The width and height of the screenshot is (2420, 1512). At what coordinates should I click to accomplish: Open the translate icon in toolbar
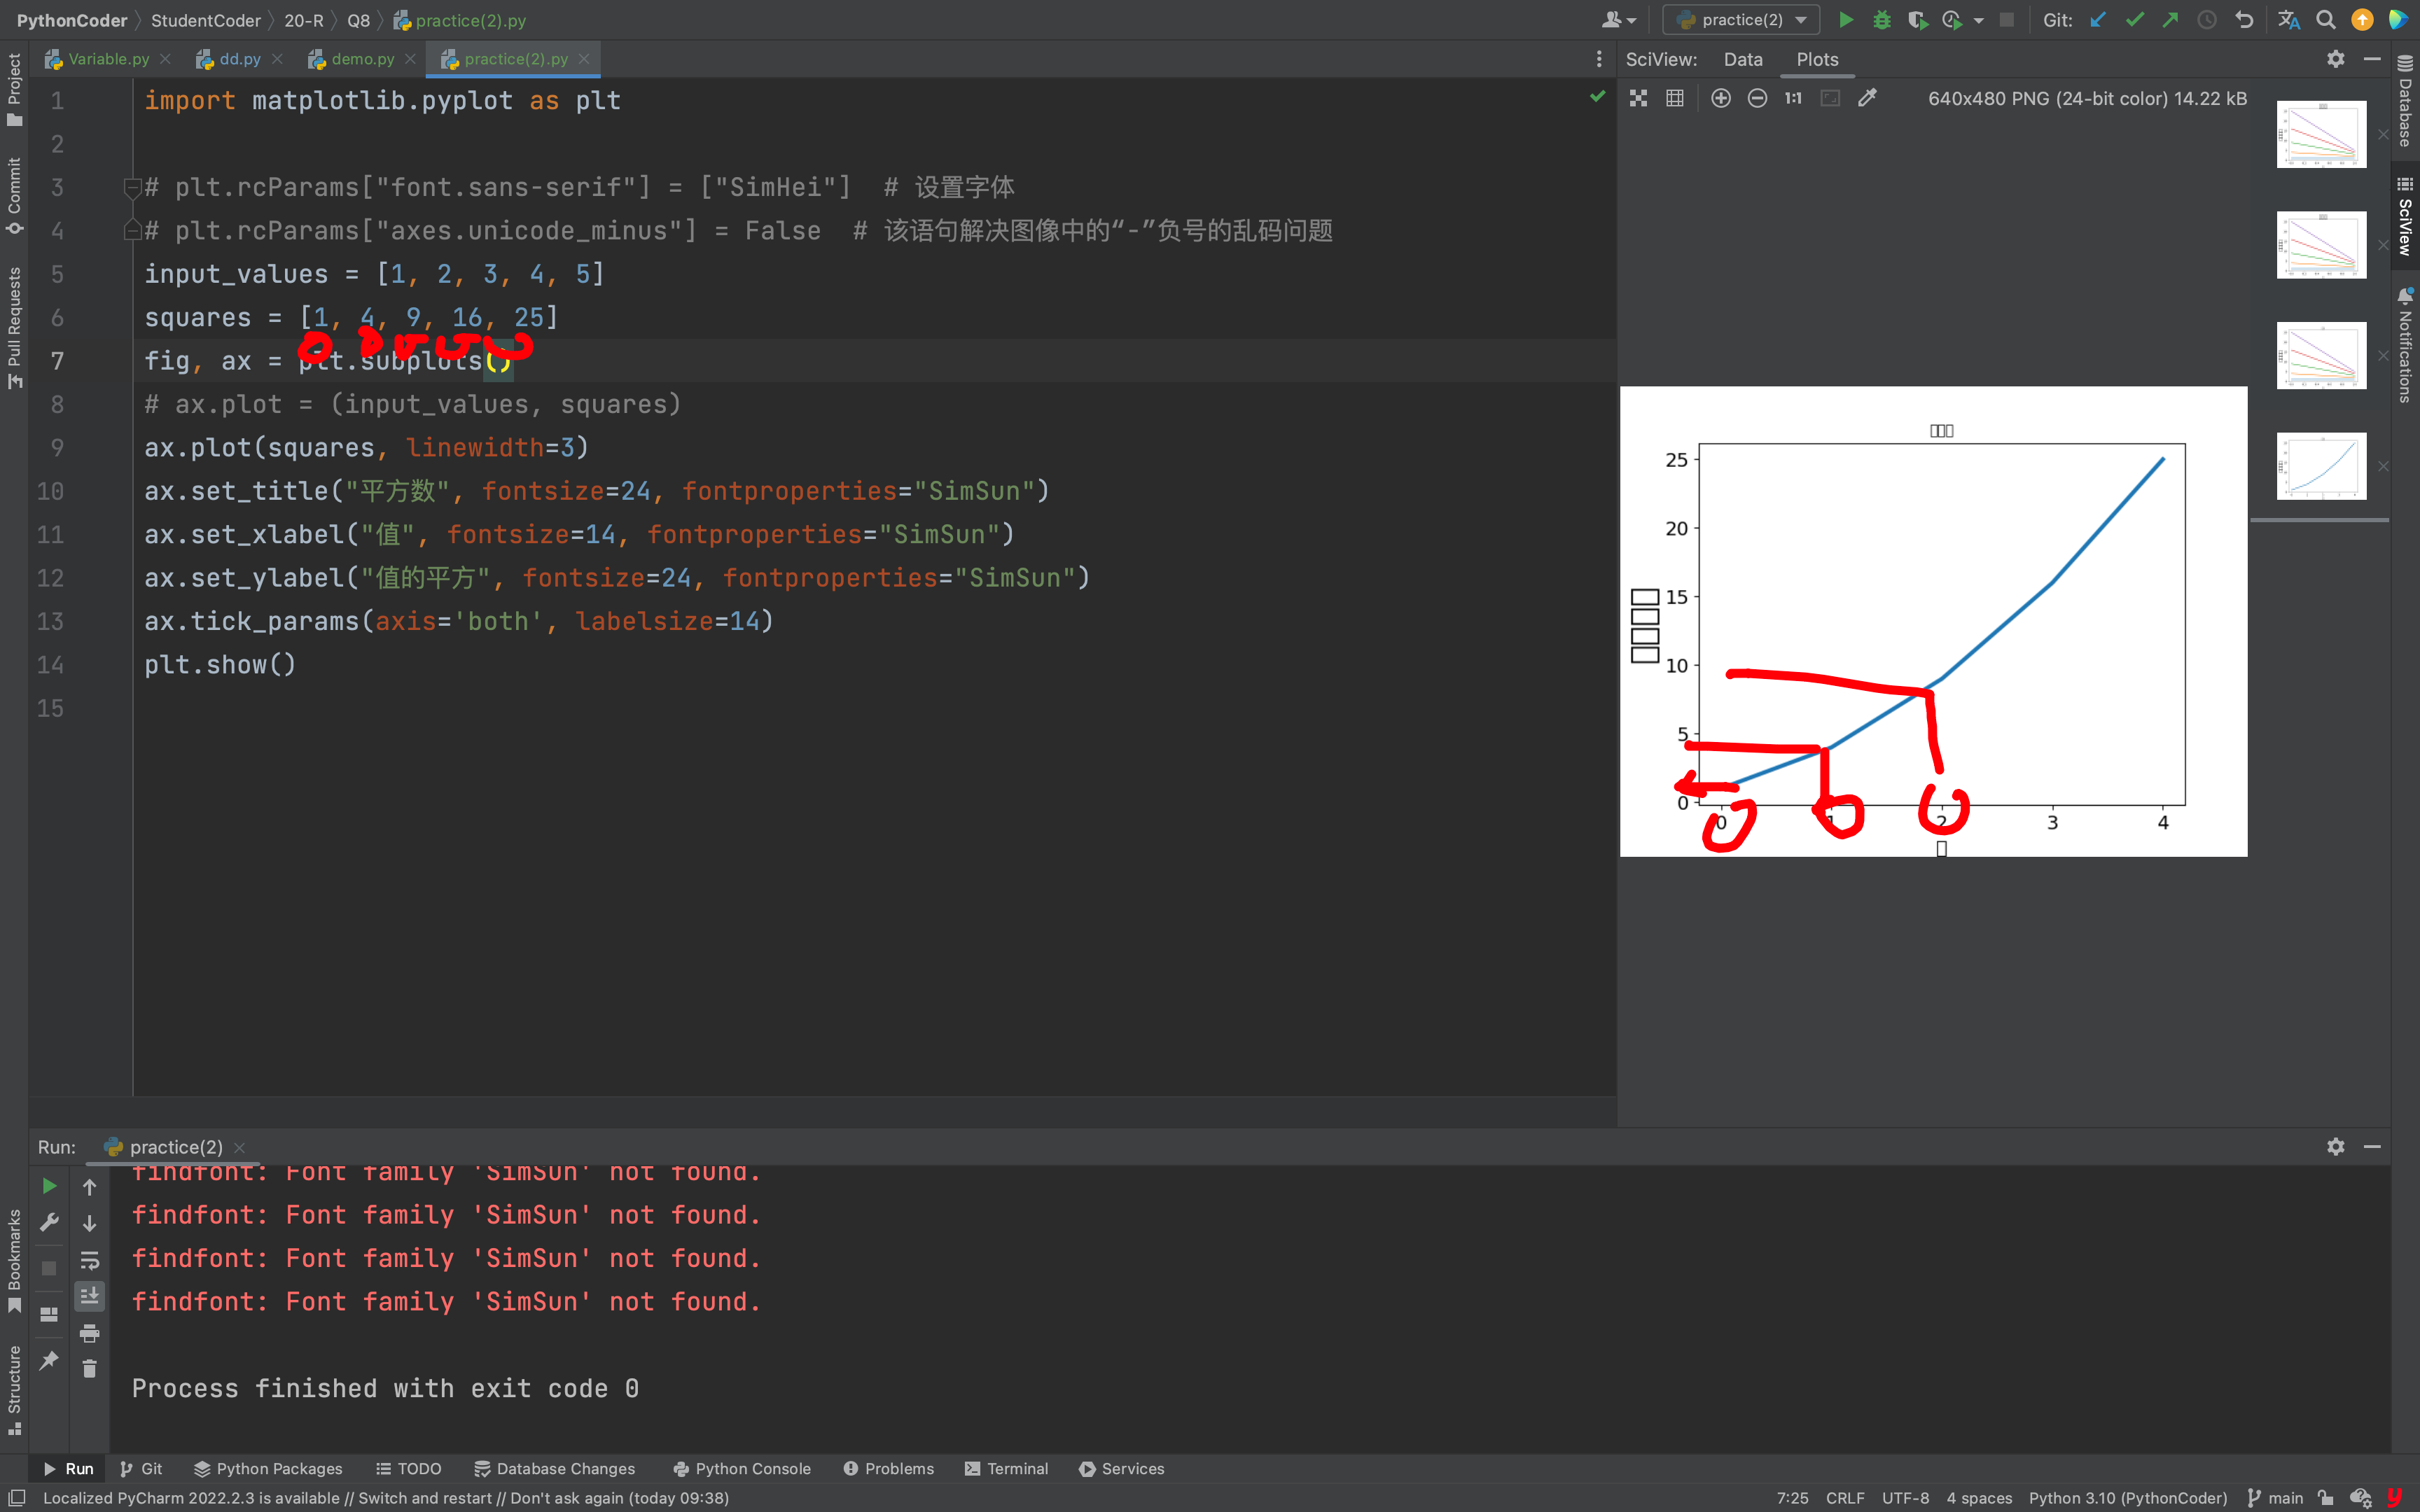pos(2289,20)
